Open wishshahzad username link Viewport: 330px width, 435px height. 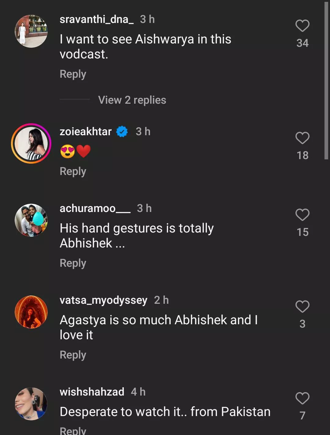(92, 392)
